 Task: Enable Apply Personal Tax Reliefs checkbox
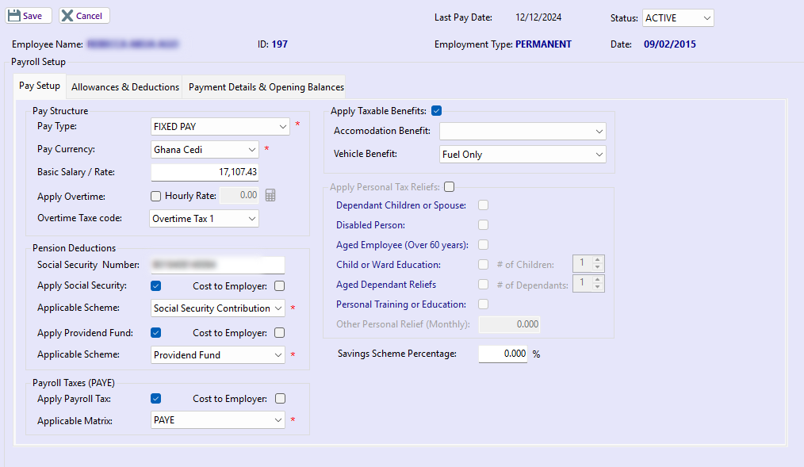(450, 187)
